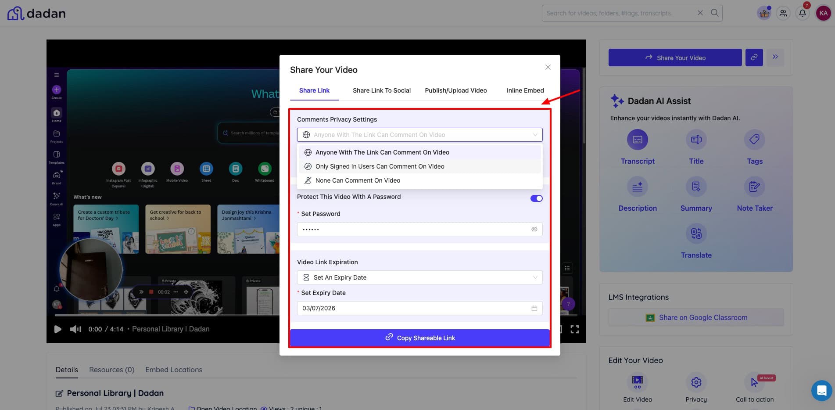
Task: Mute the video player audio
Action: coord(76,329)
